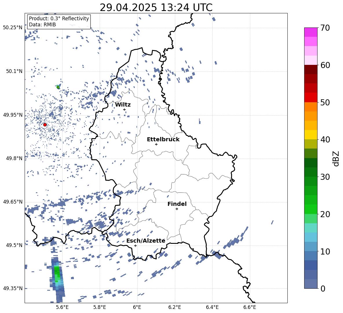This screenshot has height=313, width=343.
Task: Click the Findel station label
Action: coord(177,204)
